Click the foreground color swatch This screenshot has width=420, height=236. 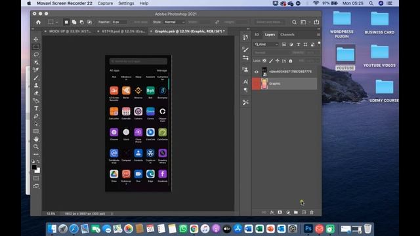34,167
